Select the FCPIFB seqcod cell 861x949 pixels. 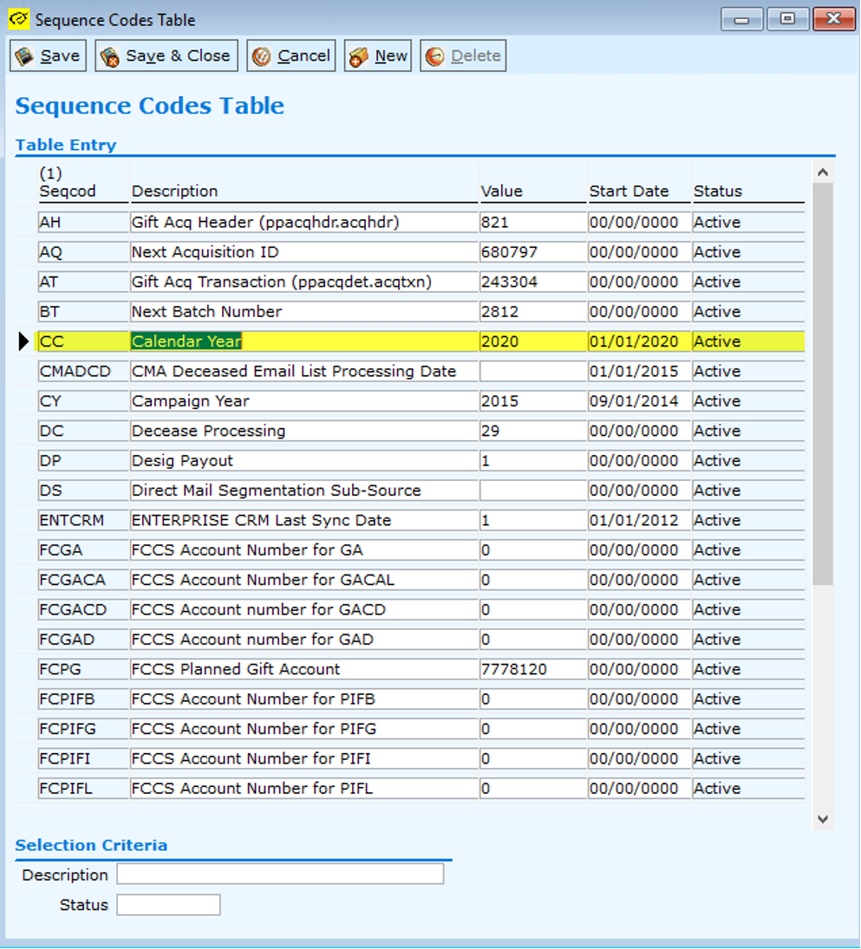coord(83,699)
